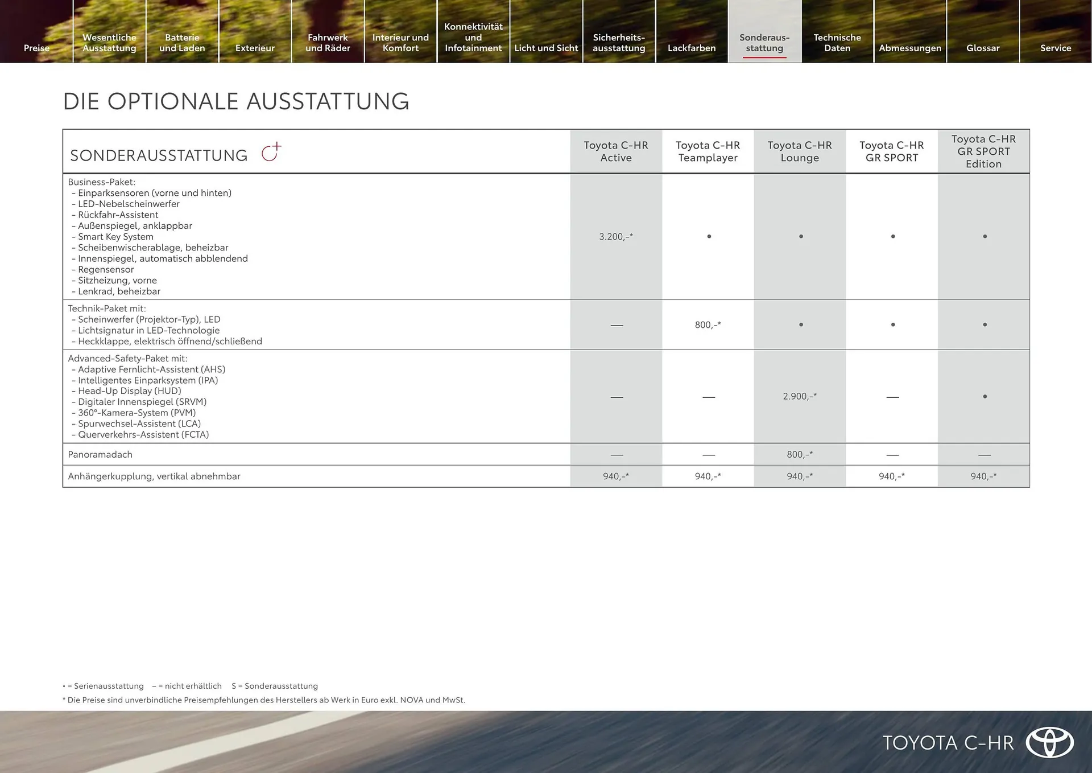Open the Glossar section
The height and width of the screenshot is (773, 1092).
click(x=983, y=48)
